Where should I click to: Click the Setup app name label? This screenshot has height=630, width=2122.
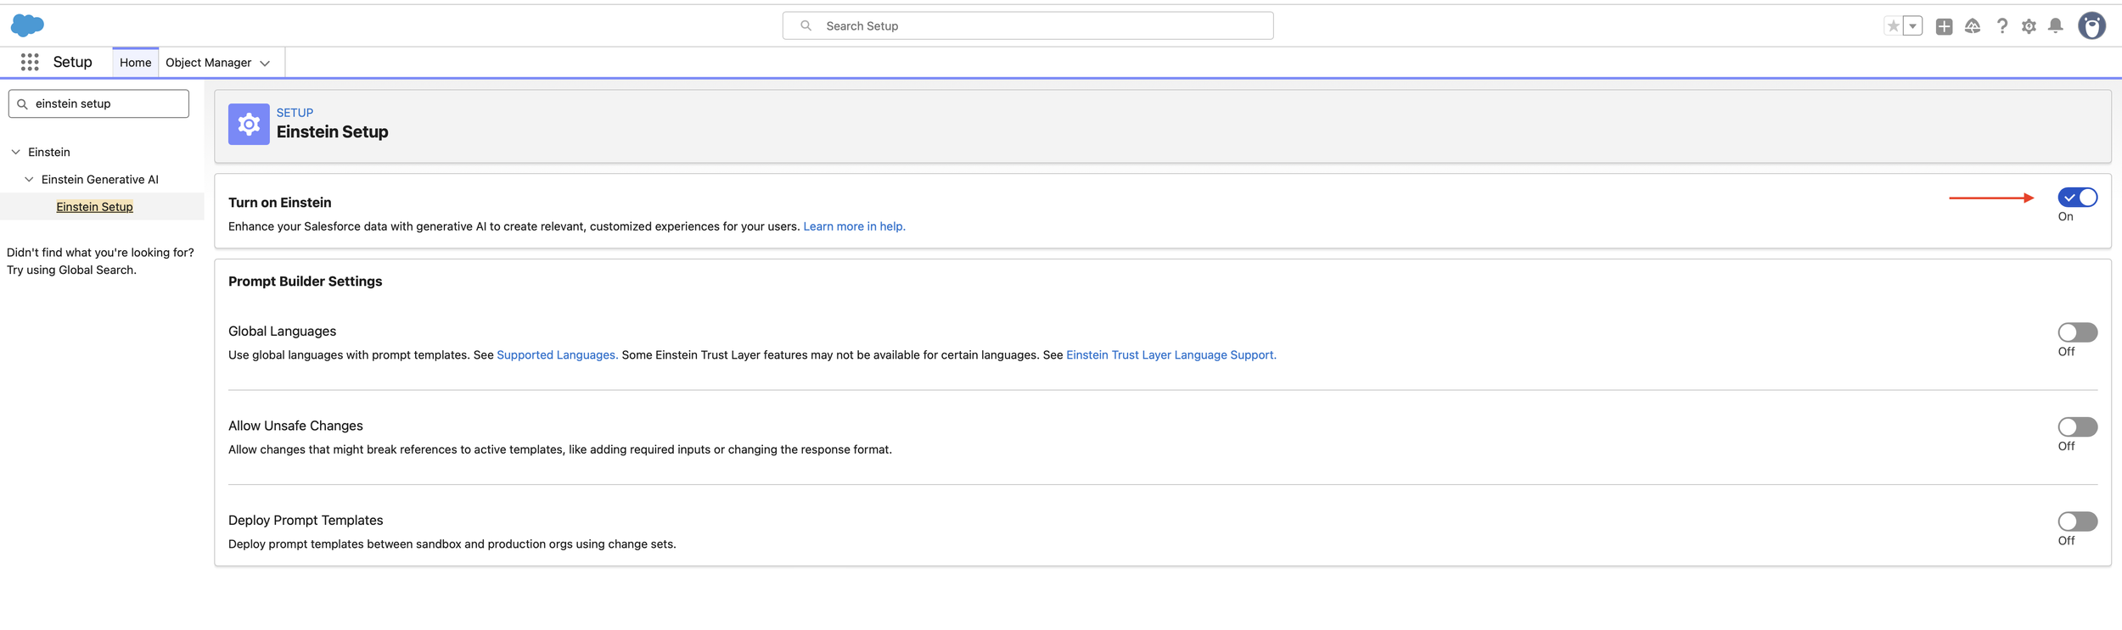(x=72, y=63)
